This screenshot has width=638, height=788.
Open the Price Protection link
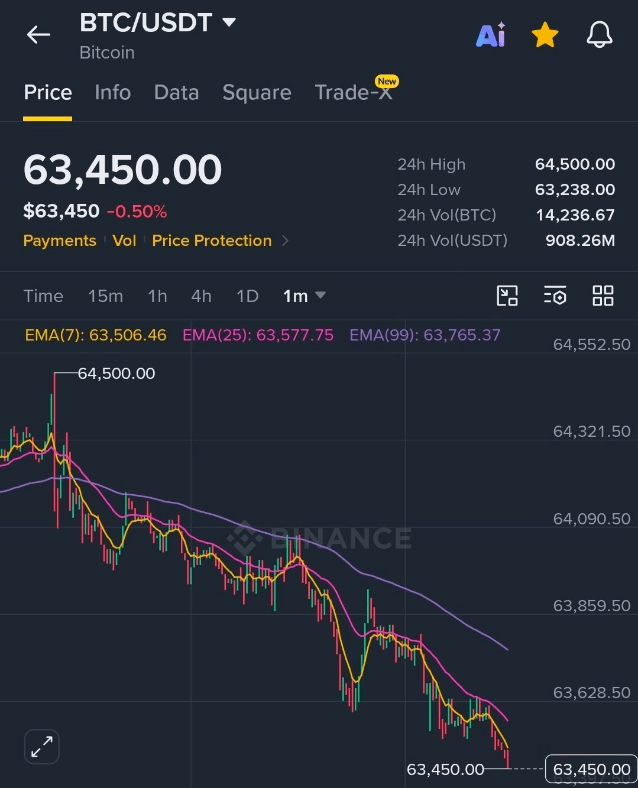[x=212, y=241]
